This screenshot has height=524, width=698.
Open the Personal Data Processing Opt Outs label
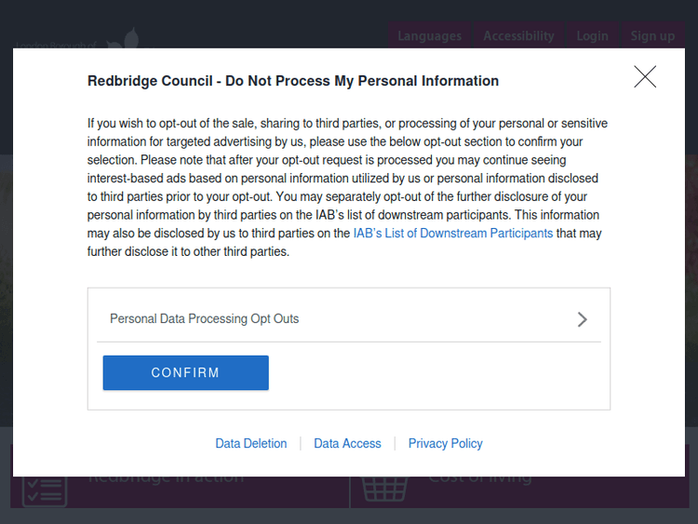coord(205,319)
